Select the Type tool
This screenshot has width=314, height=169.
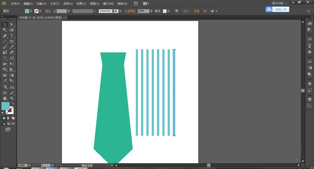click(x=12, y=36)
